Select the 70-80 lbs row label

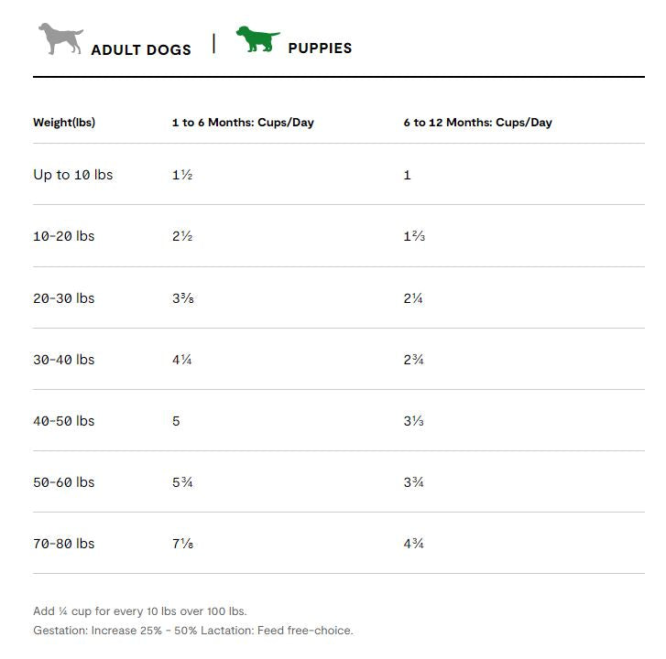pos(64,544)
